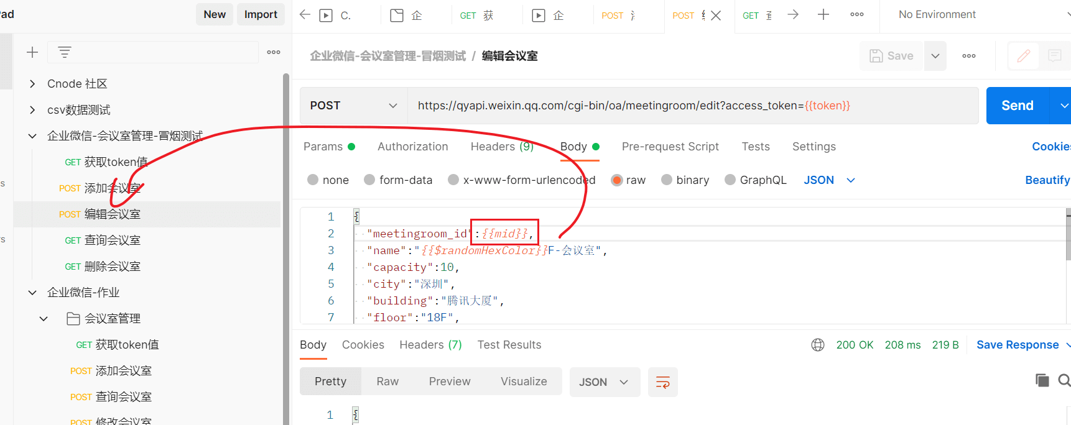Image resolution: width=1071 pixels, height=425 pixels.
Task: Switch response view to Preview
Action: (x=450, y=382)
